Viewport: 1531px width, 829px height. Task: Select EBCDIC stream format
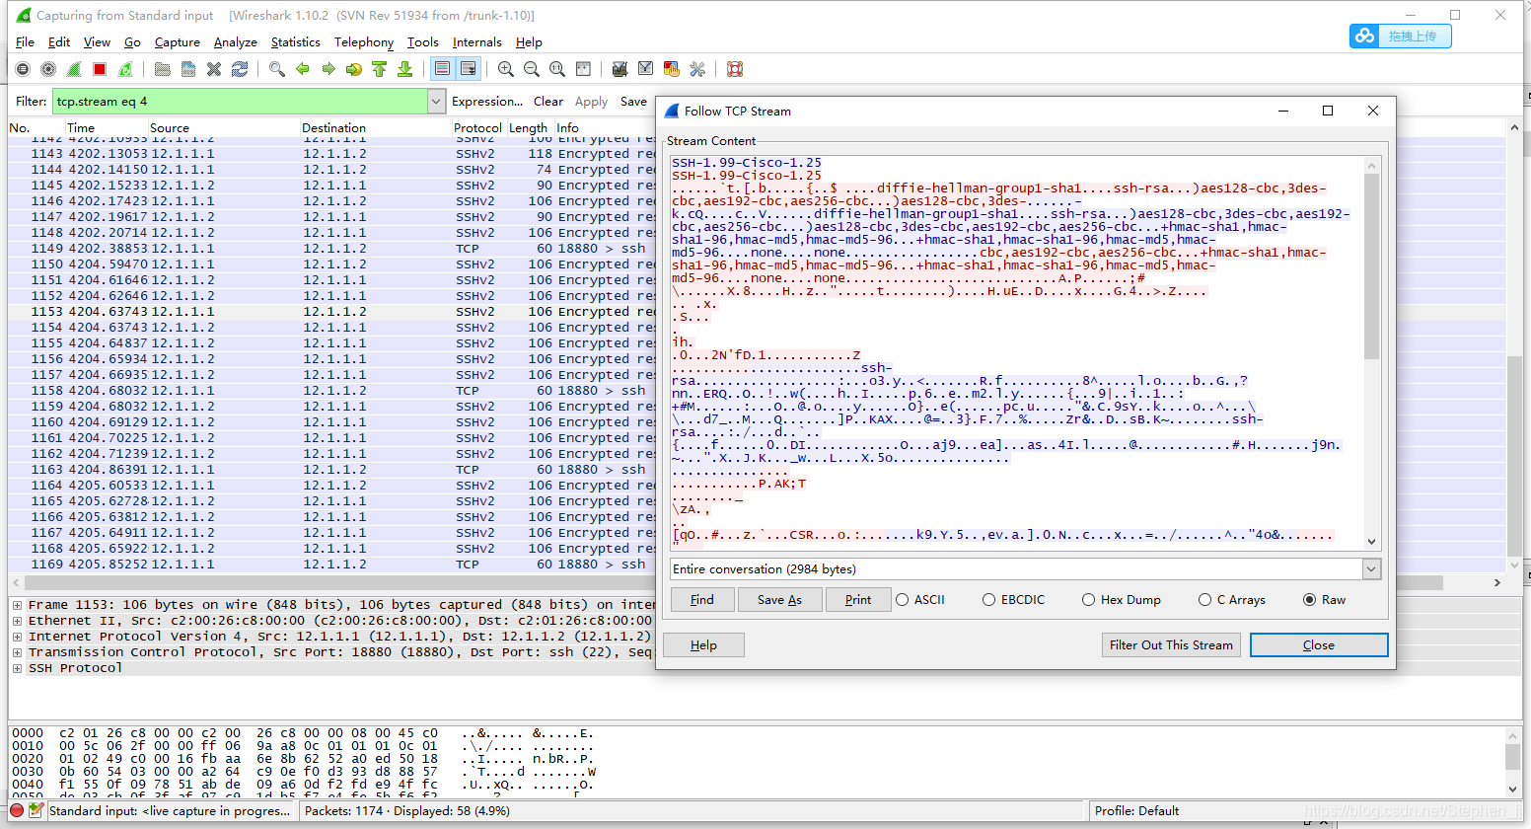pyautogui.click(x=1013, y=600)
